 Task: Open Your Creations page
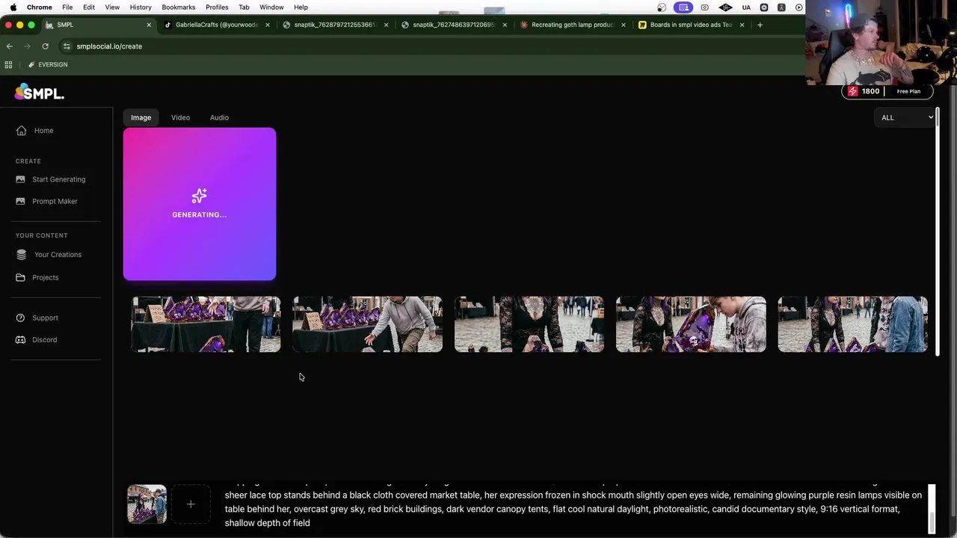click(58, 255)
